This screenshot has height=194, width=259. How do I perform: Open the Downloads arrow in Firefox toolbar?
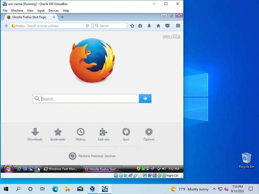(149, 26)
